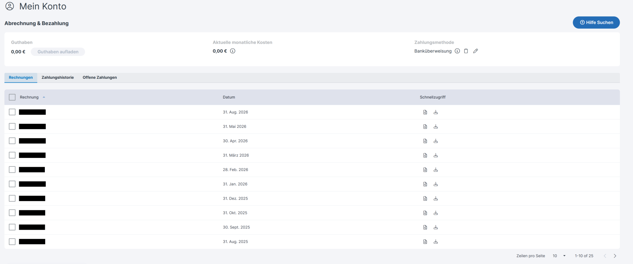
Task: Download invoice dated 31. Aug. 2025
Action: [436, 242]
